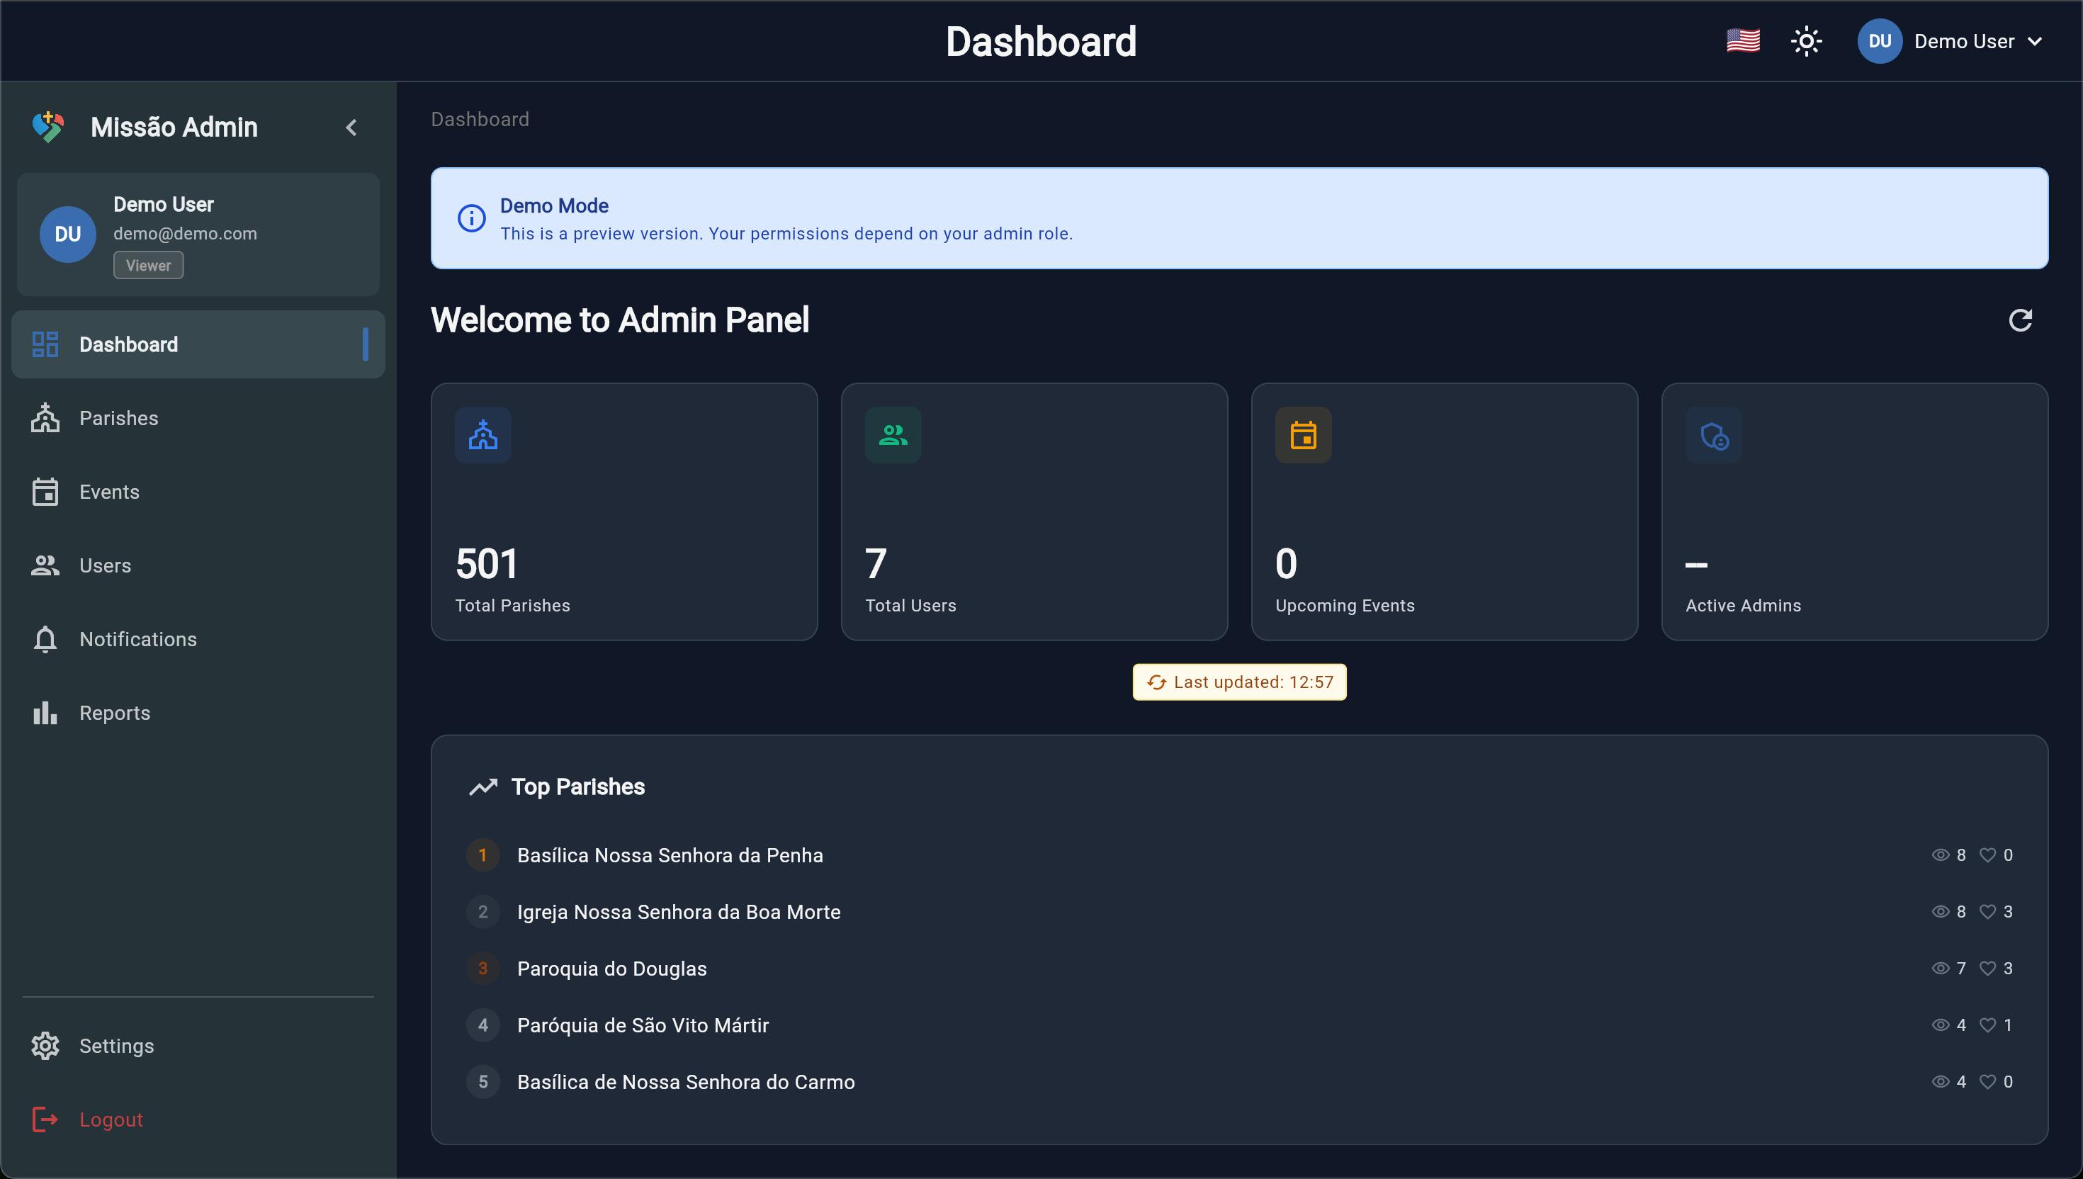Click the Missão Admin logo icon
Viewport: 2083px width, 1179px height.
(47, 126)
